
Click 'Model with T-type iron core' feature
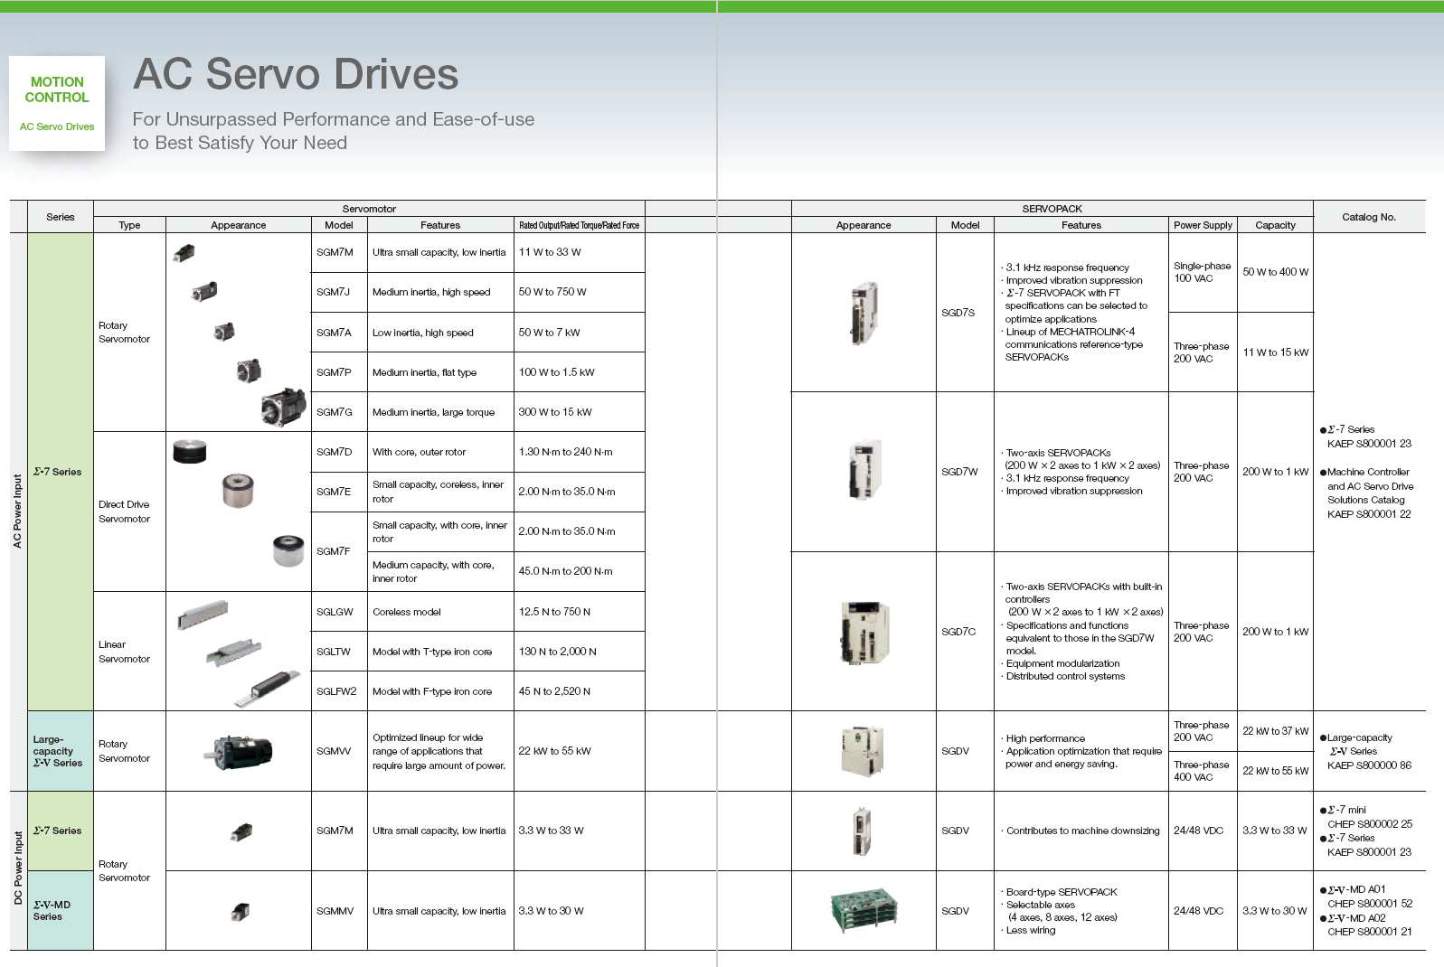tap(432, 652)
